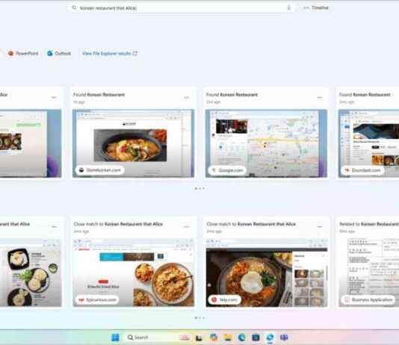This screenshot has height=345, width=399.
Task: Open Copilot from the taskbar
Action: point(214,338)
